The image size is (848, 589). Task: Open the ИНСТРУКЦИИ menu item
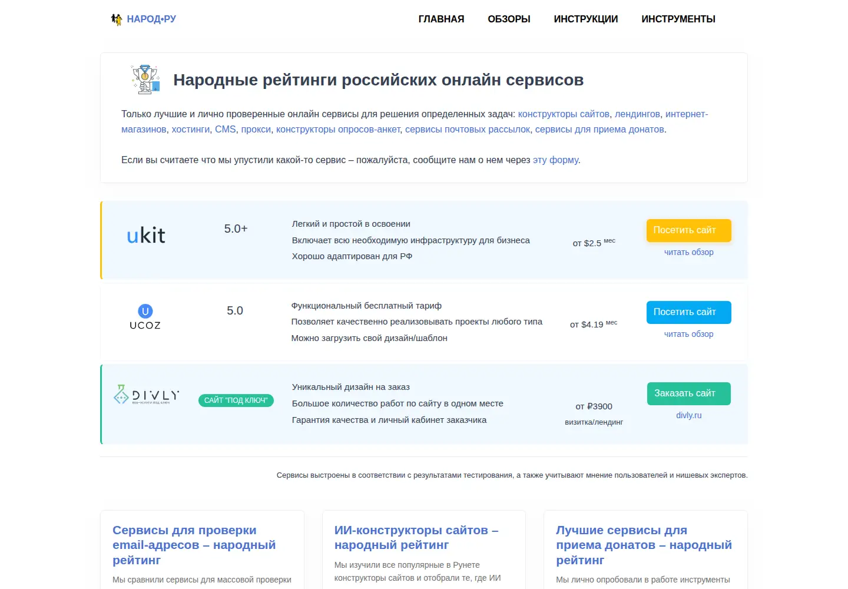point(586,19)
